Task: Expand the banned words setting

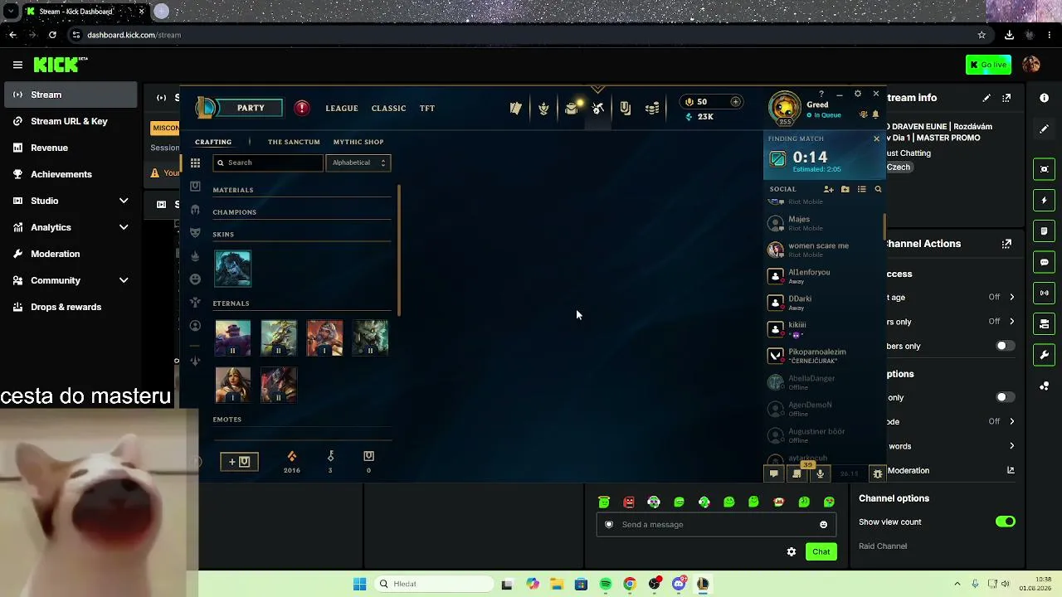Action: [1011, 446]
